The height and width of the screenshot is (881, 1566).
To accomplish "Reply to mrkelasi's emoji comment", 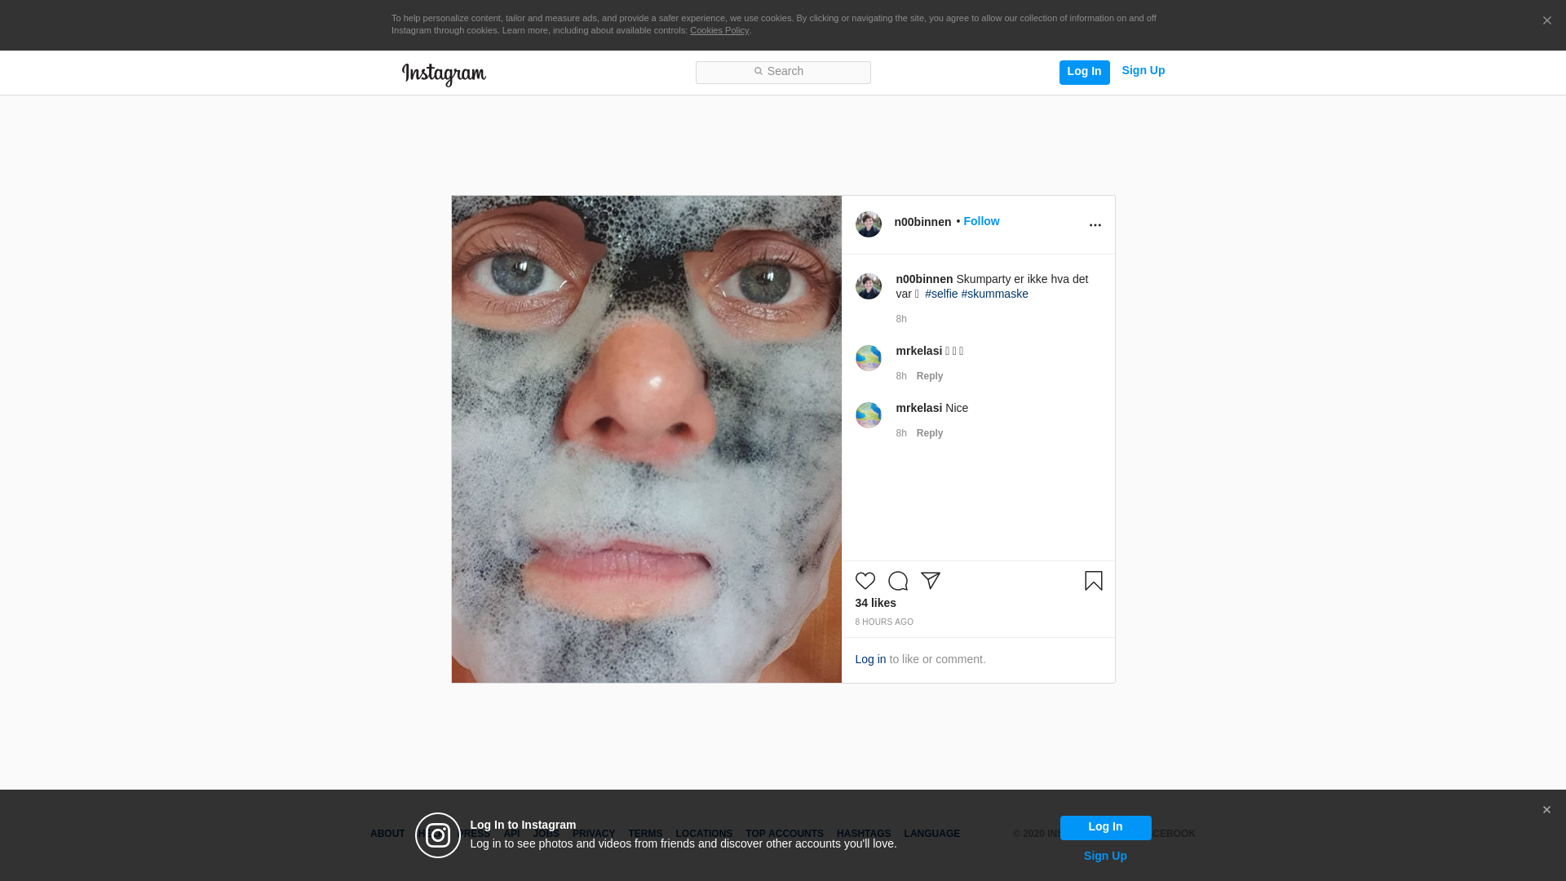I will point(930,376).
